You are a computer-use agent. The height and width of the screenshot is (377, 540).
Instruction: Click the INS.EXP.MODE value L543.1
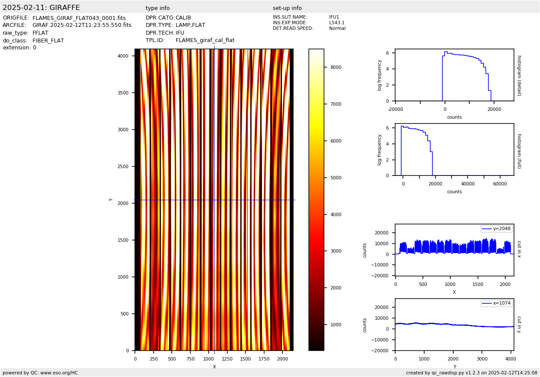click(337, 23)
